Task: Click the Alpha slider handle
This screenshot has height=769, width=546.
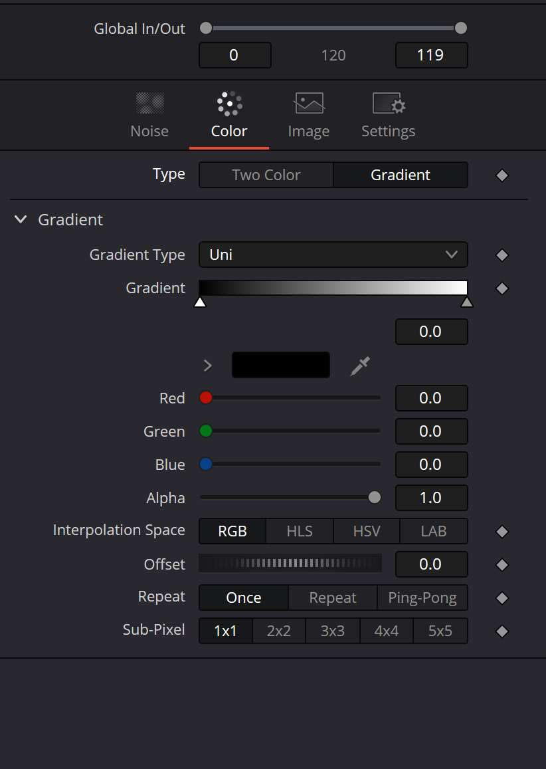Action: click(x=375, y=497)
